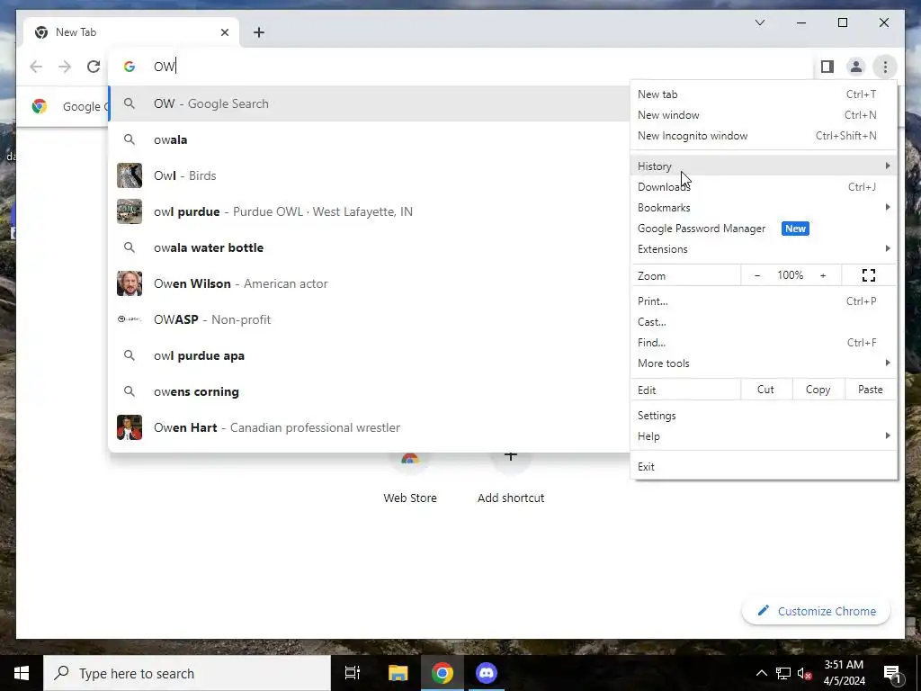921x691 pixels.
Task: Click search icon beside owens corning
Action: tap(130, 391)
